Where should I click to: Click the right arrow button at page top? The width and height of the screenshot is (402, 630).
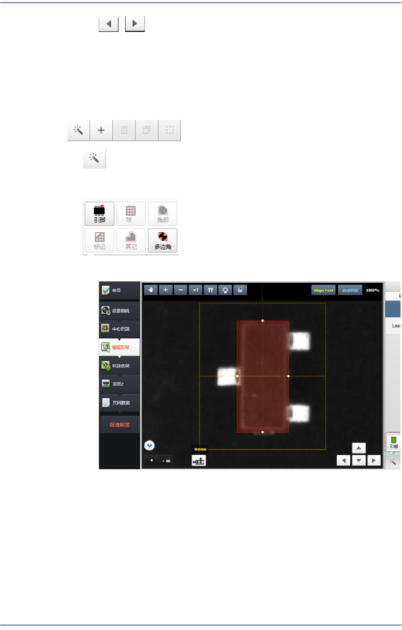135,24
